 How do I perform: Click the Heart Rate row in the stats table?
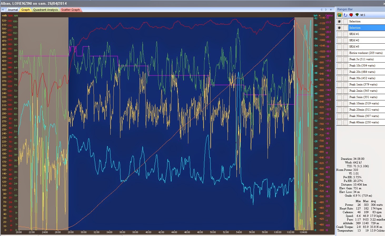tap(361, 209)
